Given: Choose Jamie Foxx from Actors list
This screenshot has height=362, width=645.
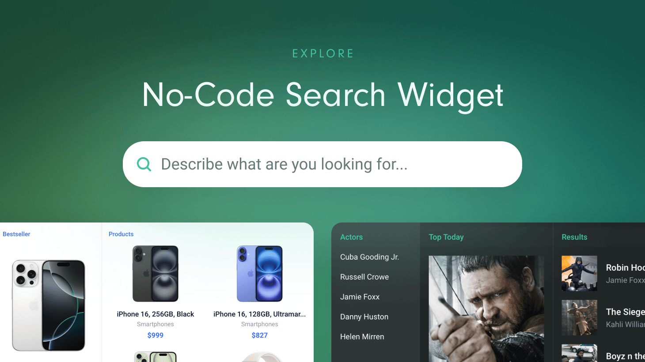Looking at the screenshot, I should (360, 297).
